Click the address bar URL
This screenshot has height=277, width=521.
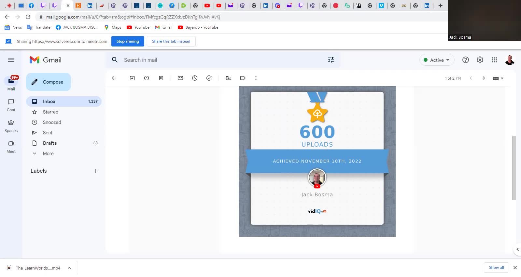click(x=133, y=17)
